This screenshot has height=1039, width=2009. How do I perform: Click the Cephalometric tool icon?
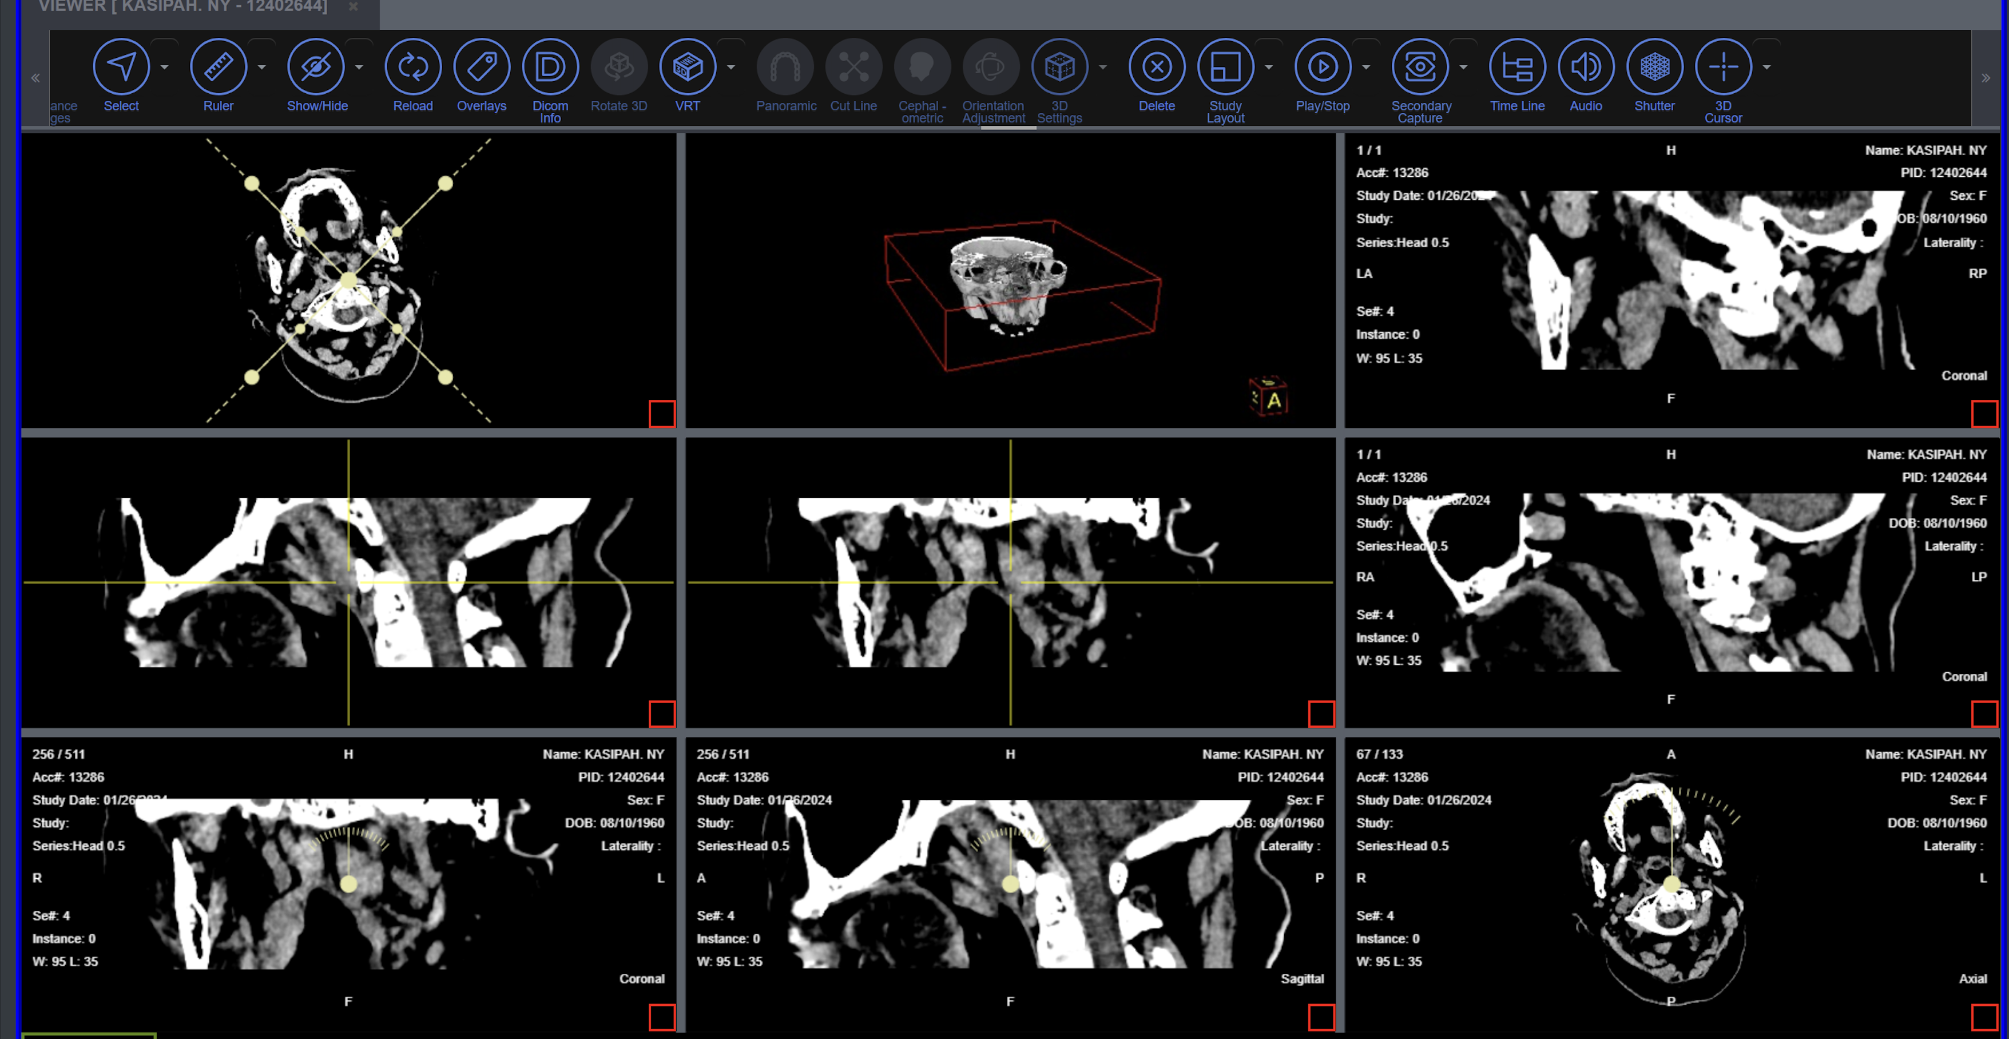pyautogui.click(x=922, y=66)
